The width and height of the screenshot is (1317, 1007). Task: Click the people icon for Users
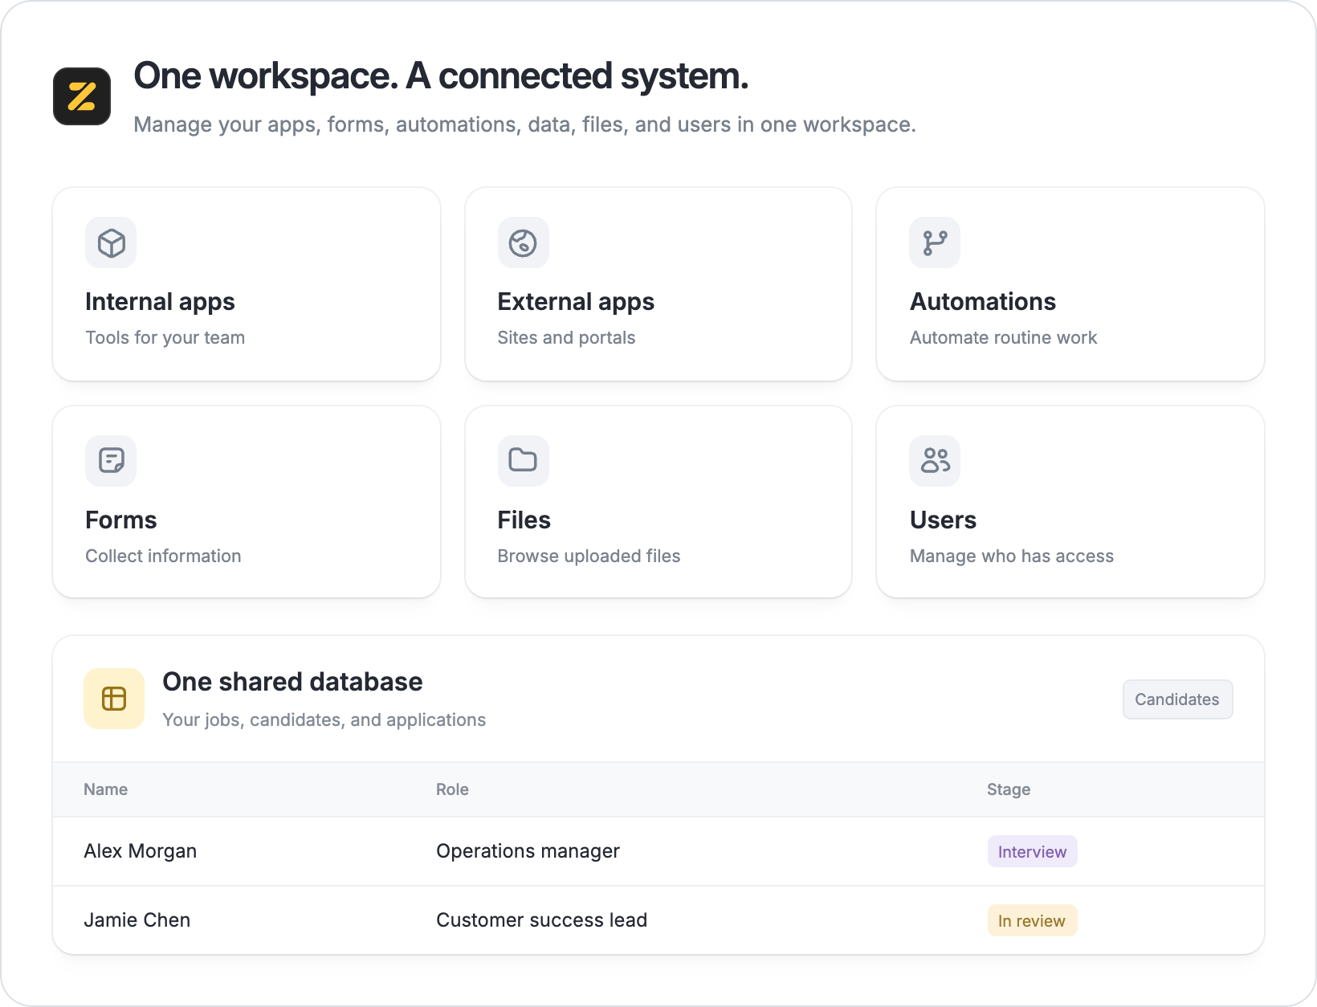pyautogui.click(x=935, y=461)
